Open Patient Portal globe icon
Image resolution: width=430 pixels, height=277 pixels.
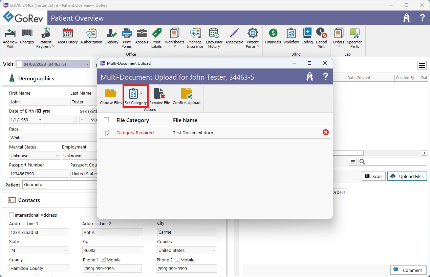[253, 33]
